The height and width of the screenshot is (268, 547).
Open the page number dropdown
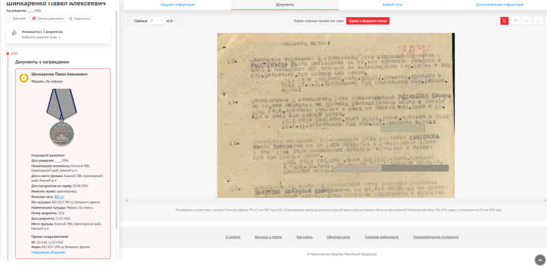pyautogui.click(x=157, y=21)
